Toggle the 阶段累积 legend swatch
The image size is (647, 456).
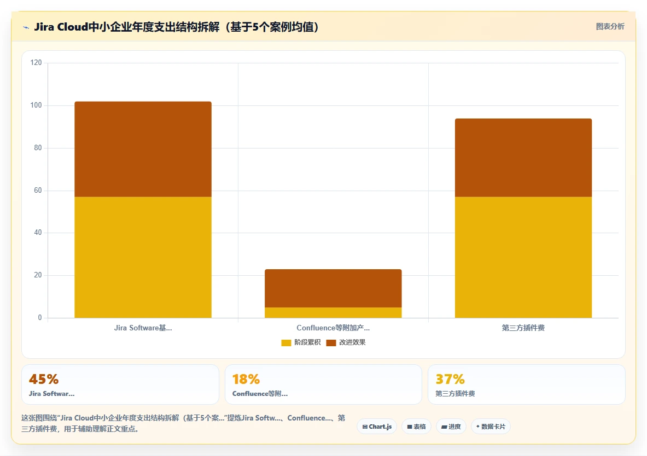pos(286,343)
